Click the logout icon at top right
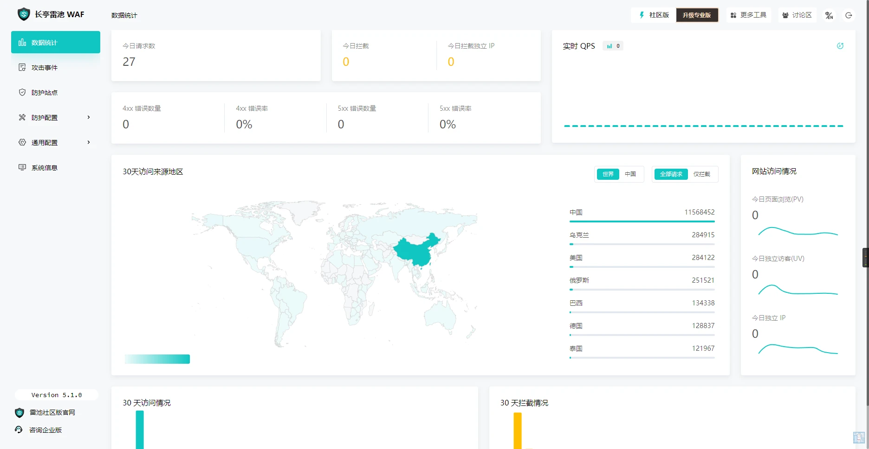 849,15
